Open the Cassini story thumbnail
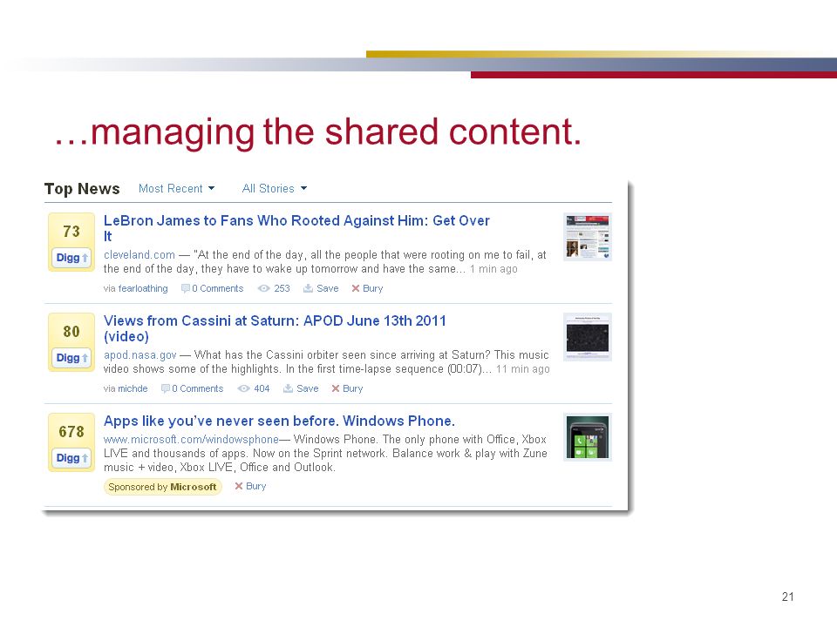Screen dimensions: 837x627 (587, 337)
